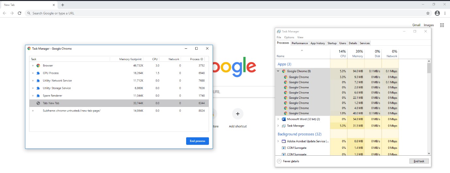Open the Options menu in Task Manager

[289, 37]
